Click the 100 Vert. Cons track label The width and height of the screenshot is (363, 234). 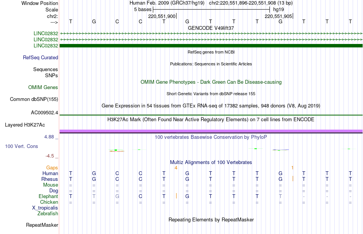(21, 146)
